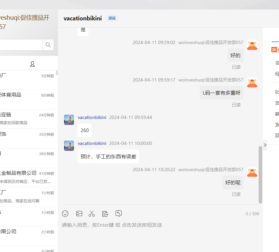
Task: Open the quick phrases icon
Action: coord(105,214)
